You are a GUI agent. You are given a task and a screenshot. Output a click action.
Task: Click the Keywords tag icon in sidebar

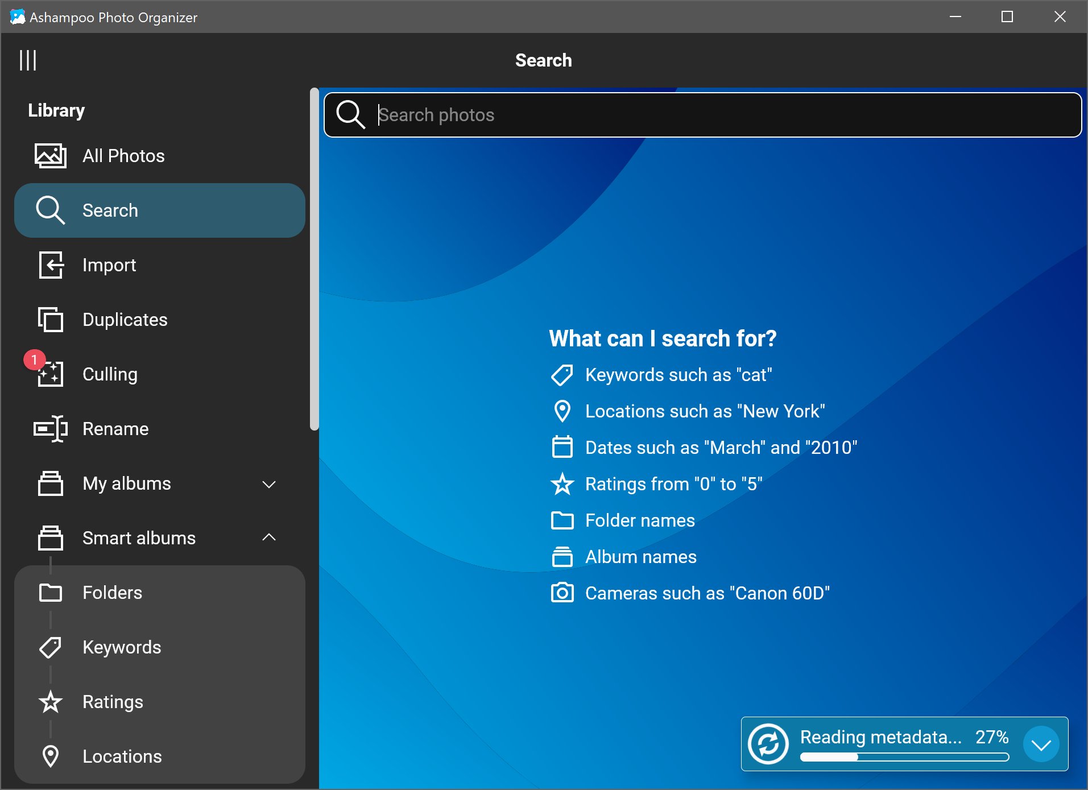pos(51,647)
